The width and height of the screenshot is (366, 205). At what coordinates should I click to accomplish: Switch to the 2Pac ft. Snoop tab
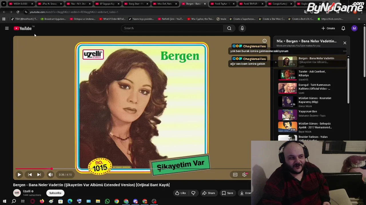(49, 4)
